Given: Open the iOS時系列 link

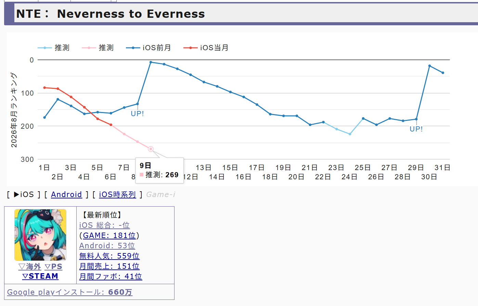Looking at the screenshot, I should 117,194.
